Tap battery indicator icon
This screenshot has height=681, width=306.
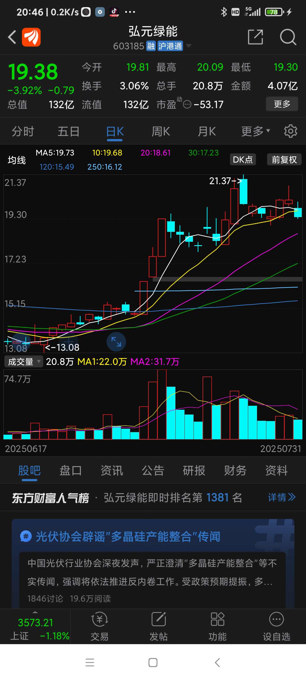pos(274,12)
